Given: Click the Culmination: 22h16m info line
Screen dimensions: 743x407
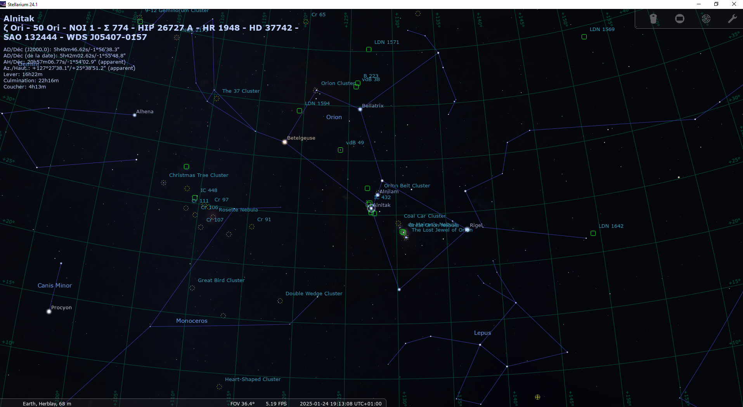Looking at the screenshot, I should (x=31, y=81).
